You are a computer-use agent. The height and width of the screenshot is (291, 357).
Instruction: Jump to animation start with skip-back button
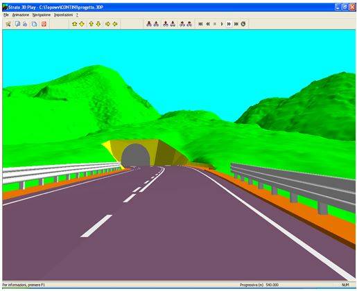pos(200,24)
